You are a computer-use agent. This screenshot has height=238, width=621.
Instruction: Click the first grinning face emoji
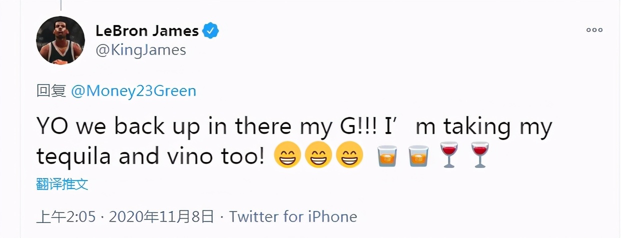coord(287,155)
